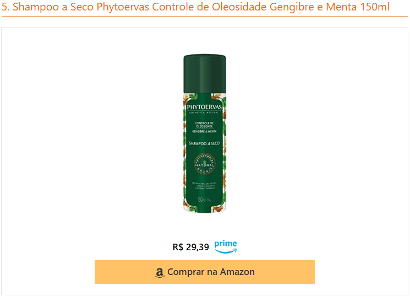Click the 150ml marking at the bottle bottom
This screenshot has height=297, width=410.
click(204, 200)
